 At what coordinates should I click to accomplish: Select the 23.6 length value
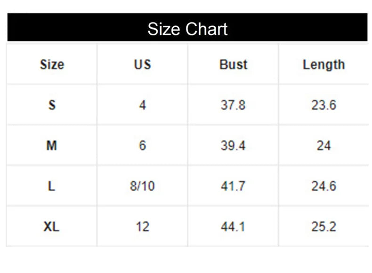coord(323,105)
